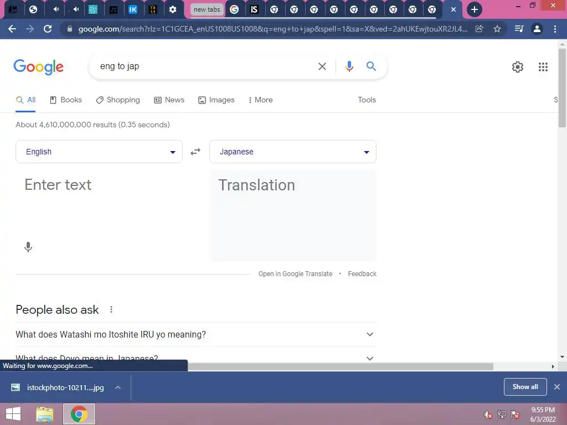
Task: Open in Google Translate link
Action: pyautogui.click(x=295, y=274)
